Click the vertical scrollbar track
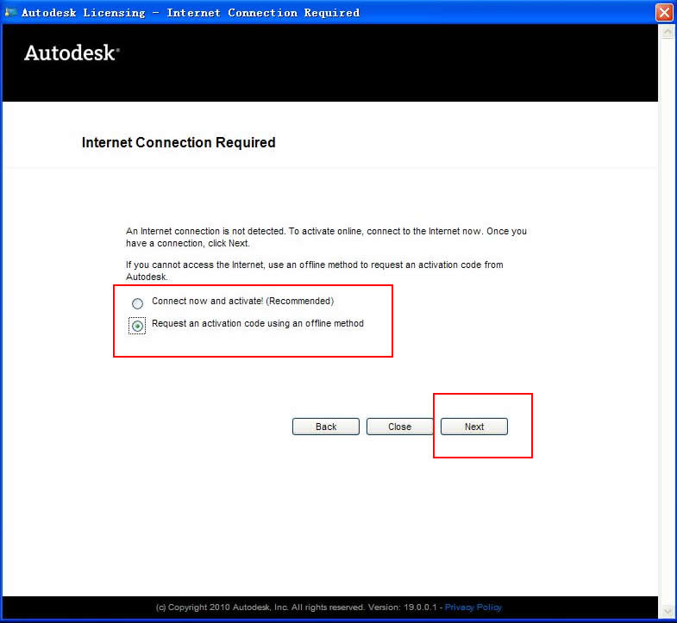Screen dimensions: 677x623 pyautogui.click(x=667, y=319)
